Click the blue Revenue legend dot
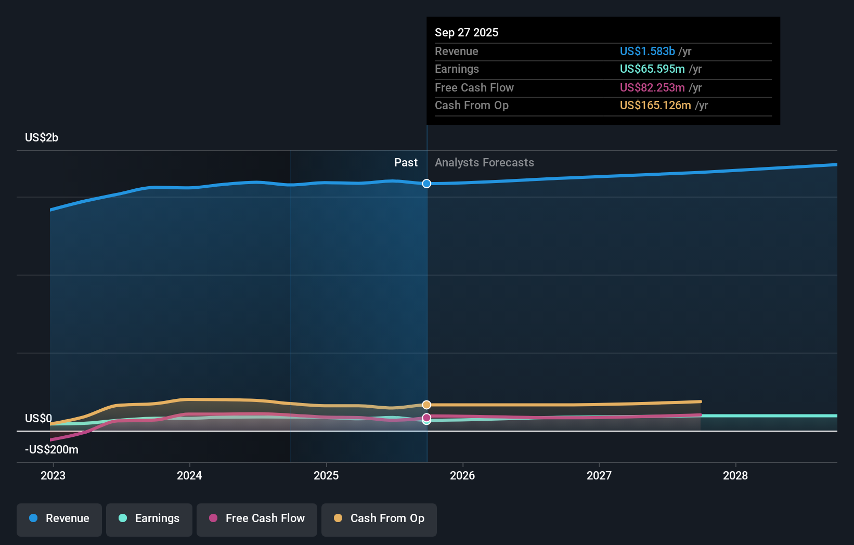Screen dimensions: 854x545 coord(34,518)
